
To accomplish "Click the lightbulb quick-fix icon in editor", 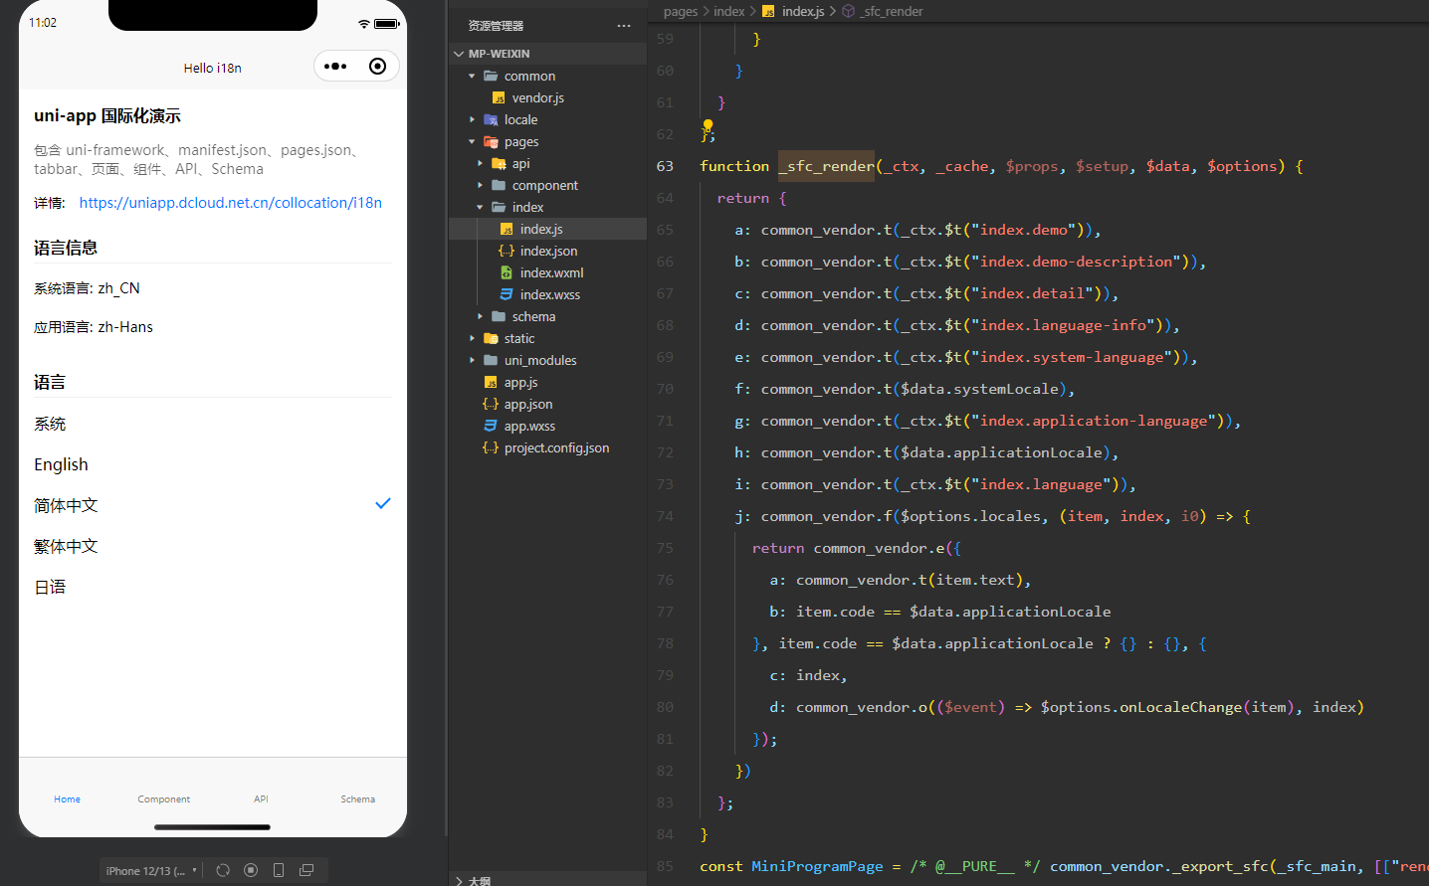I will coord(708,126).
